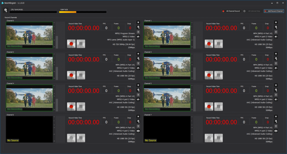Toggle preview eye icon on Channel 3

(276, 68)
